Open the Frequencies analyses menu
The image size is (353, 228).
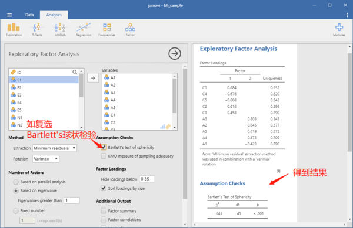click(106, 30)
